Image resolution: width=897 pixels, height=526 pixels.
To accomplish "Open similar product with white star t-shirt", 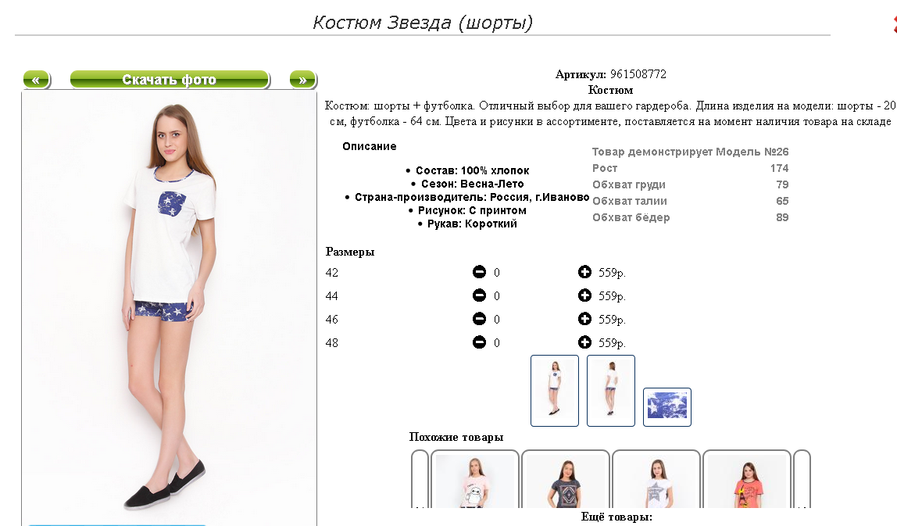I will pyautogui.click(x=656, y=479).
